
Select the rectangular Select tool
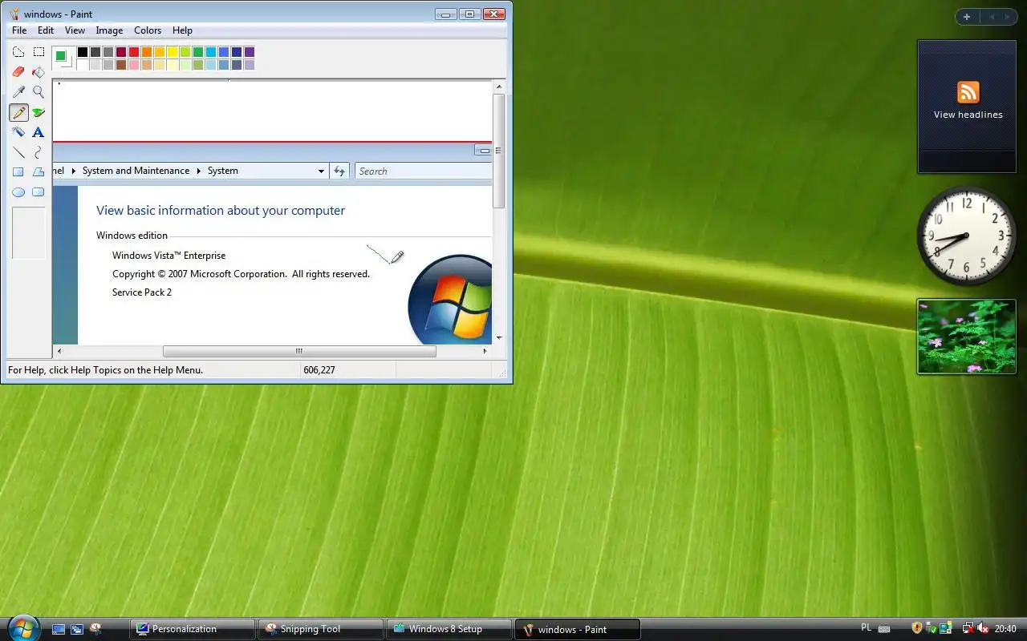coord(39,52)
